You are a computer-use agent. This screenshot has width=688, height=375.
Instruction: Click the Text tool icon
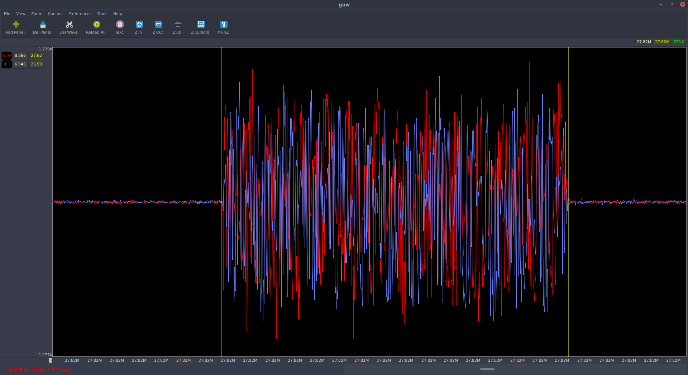pos(120,24)
